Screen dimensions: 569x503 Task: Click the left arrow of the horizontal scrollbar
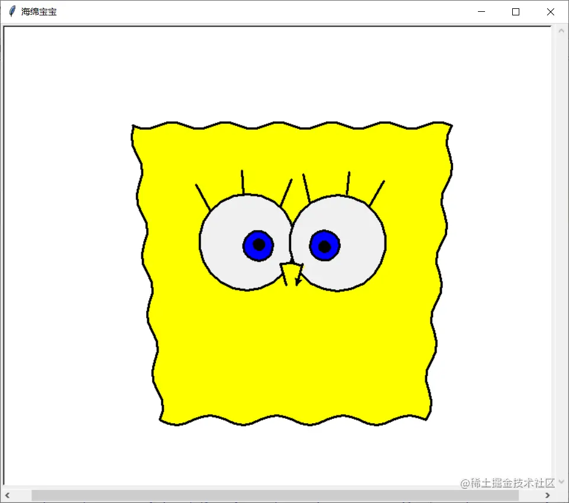point(7,496)
